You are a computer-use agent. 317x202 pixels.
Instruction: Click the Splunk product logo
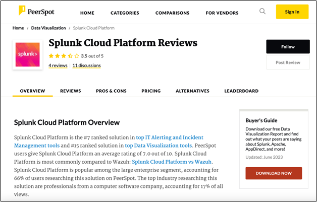point(27,55)
